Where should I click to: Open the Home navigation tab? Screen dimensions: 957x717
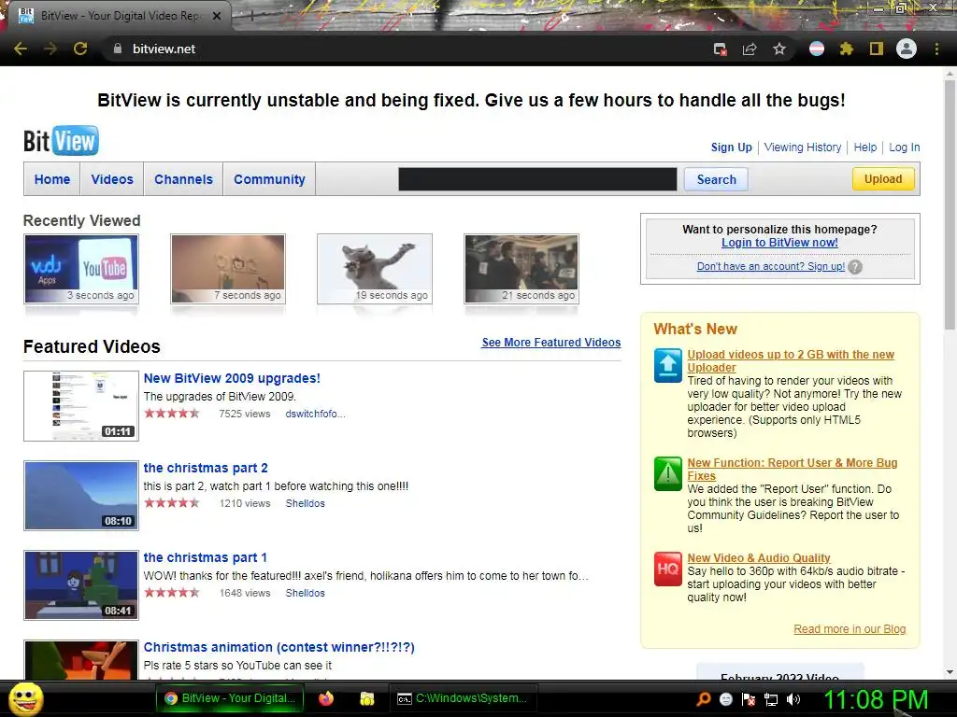[x=52, y=179]
